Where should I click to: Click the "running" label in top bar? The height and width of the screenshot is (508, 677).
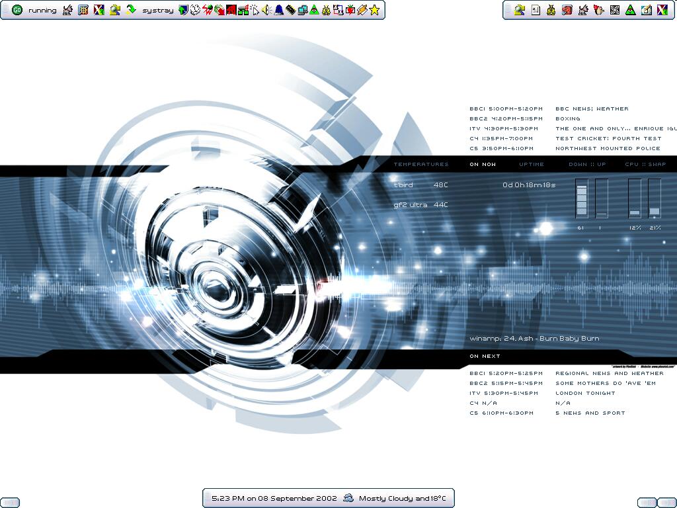coord(42,11)
